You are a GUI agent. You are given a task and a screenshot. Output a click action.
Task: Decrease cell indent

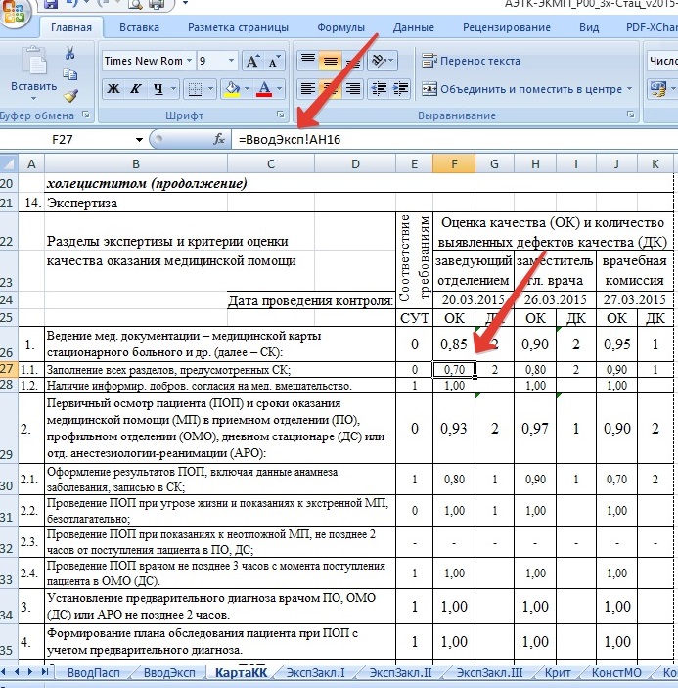[379, 89]
